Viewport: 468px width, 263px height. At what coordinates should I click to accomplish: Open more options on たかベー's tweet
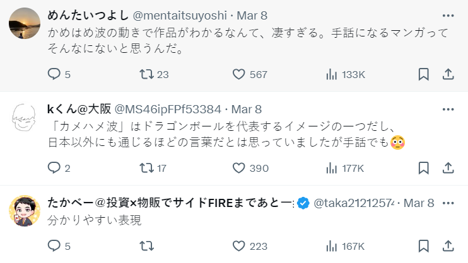pos(448,203)
